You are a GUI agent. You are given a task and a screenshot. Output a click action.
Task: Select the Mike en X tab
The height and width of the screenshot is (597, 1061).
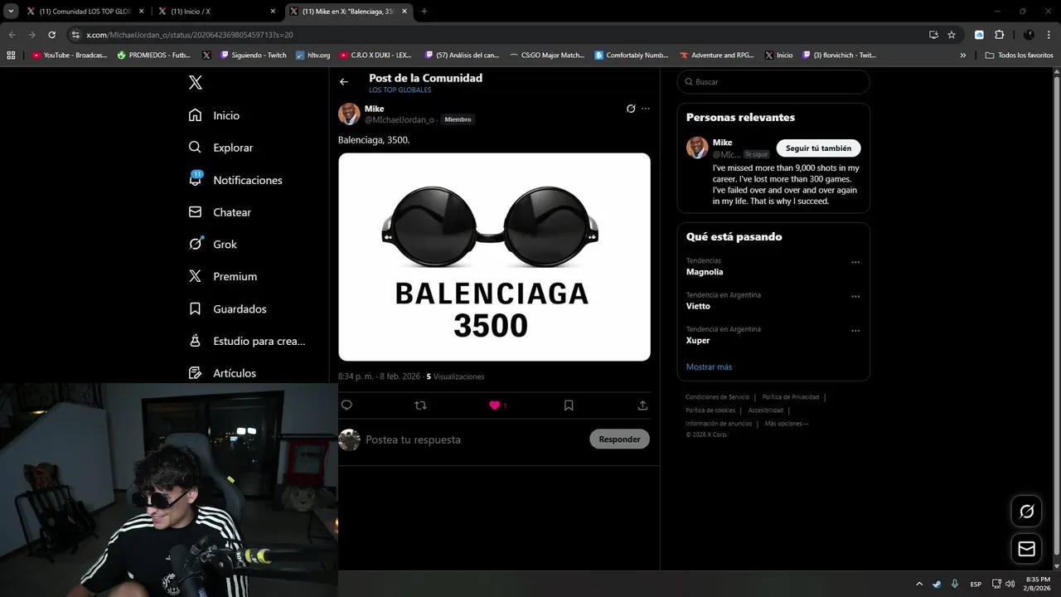pyautogui.click(x=349, y=12)
